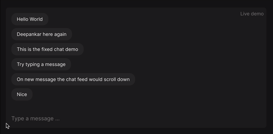Click the word "demo" in the third message bubble
Screen dimensions: 273x134
(x=72, y=49)
